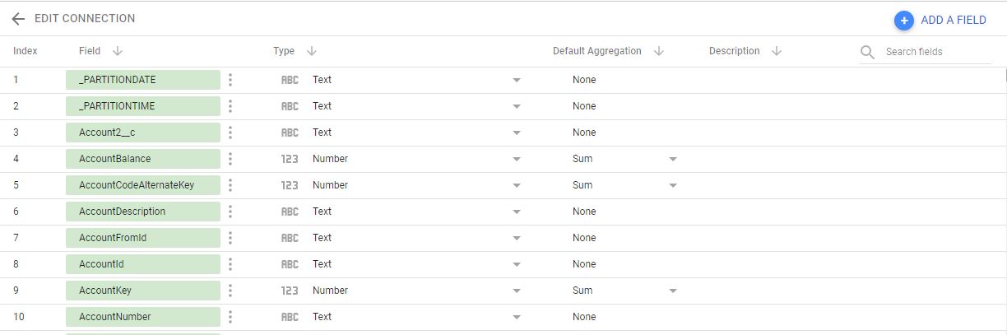Select the _PARTITIONTIME field chip

[x=143, y=106]
